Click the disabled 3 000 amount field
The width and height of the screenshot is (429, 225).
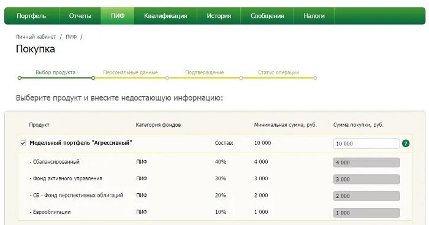click(366, 179)
